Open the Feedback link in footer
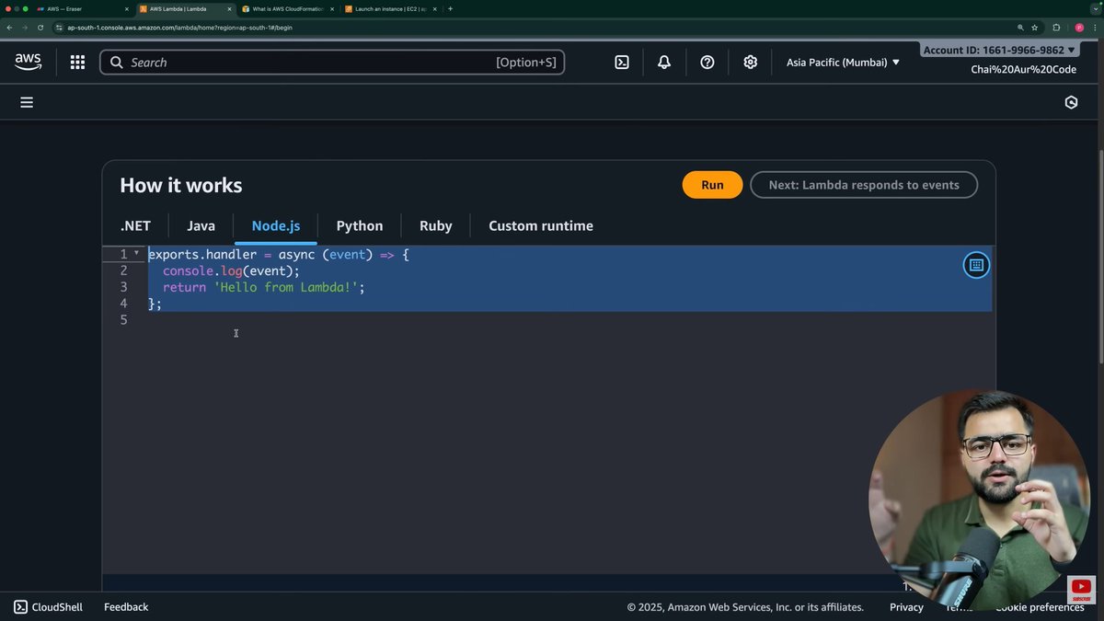 (x=126, y=607)
